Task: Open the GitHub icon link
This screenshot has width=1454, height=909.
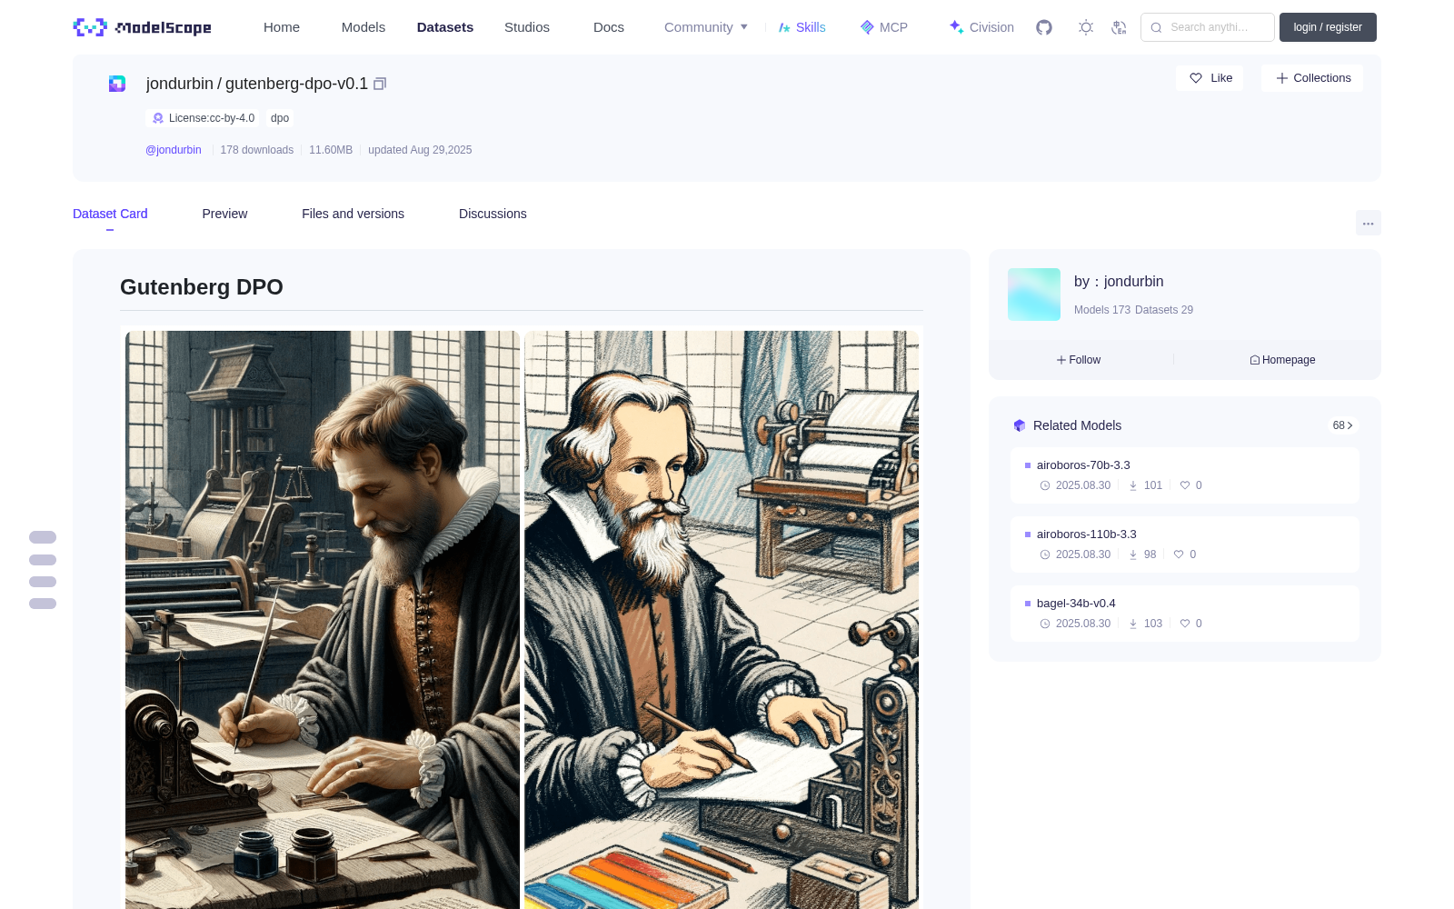Action: 1044,27
